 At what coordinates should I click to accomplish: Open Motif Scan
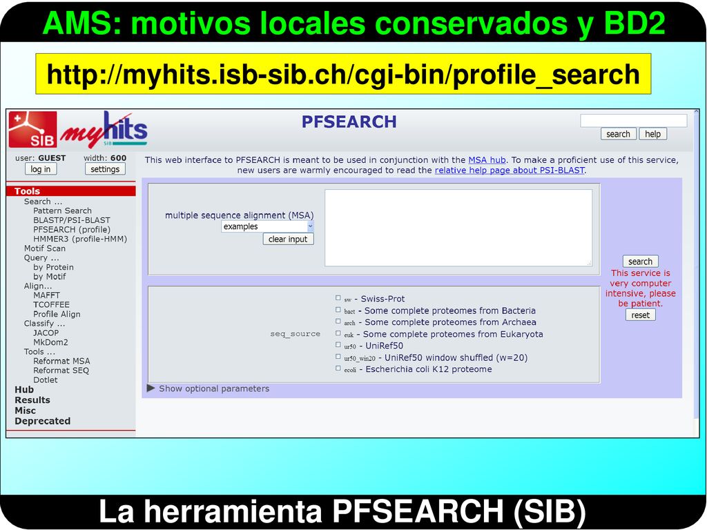(x=45, y=248)
